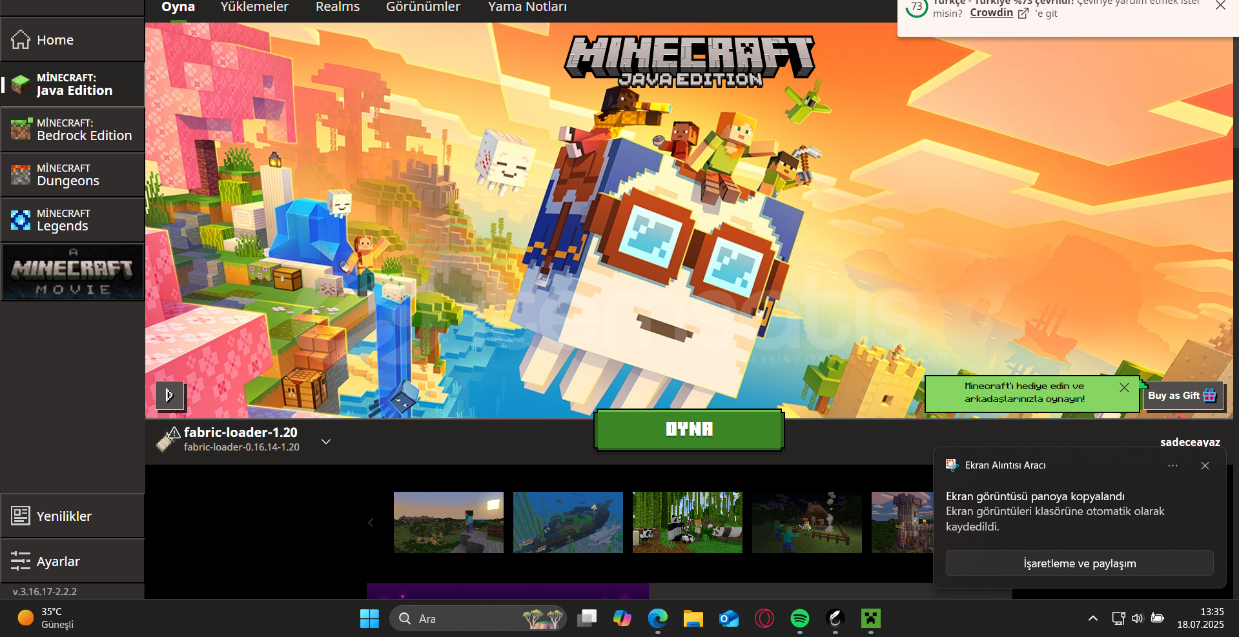
Task: Open Snipping Tool notification options menu
Action: [x=1172, y=465]
